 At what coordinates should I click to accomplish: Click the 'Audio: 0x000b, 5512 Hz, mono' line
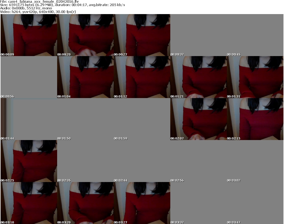(x=26, y=8)
